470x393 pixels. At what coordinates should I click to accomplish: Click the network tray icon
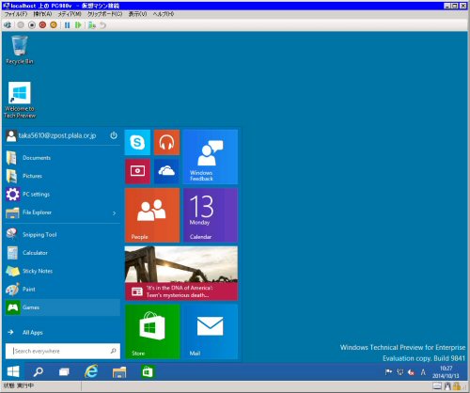(399, 372)
